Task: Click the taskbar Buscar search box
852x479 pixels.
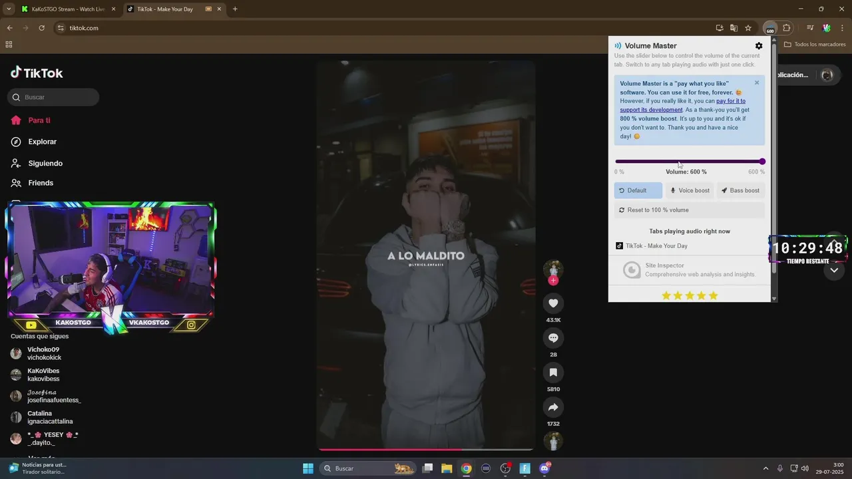Action: click(x=367, y=468)
